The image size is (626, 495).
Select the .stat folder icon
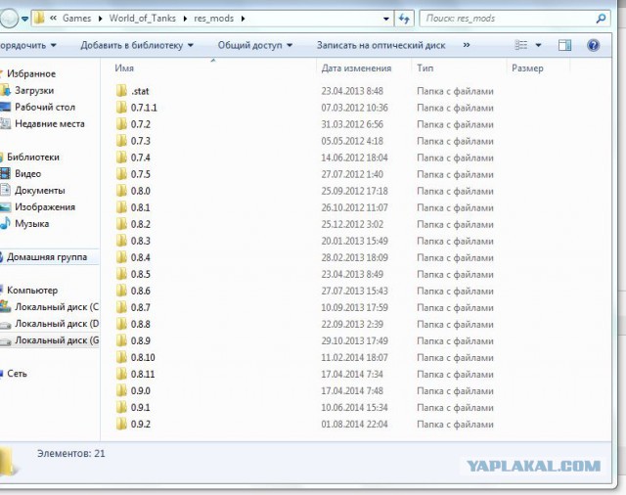[x=121, y=91]
